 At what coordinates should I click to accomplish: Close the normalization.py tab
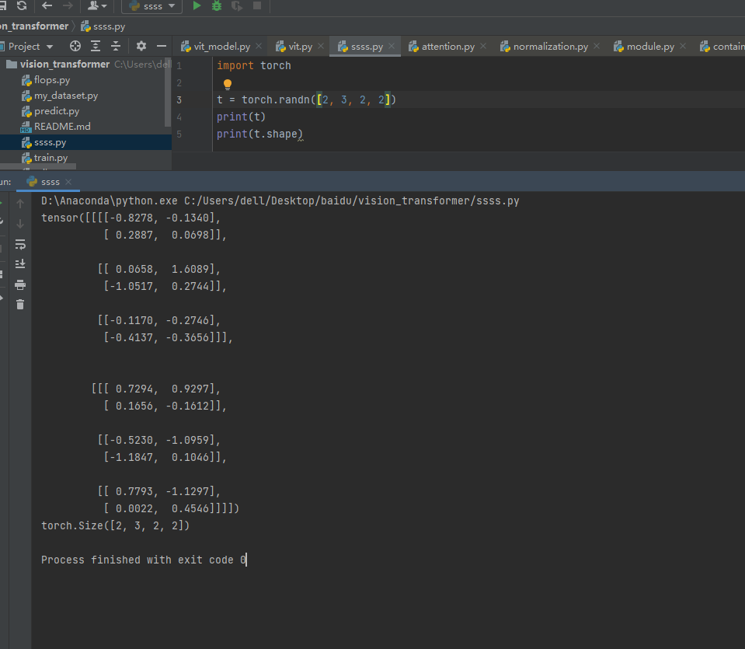coord(597,46)
